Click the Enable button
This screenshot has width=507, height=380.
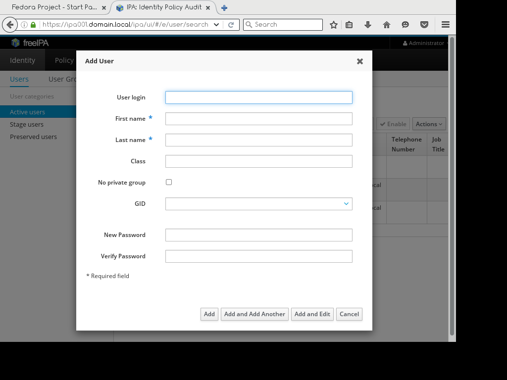pos(393,124)
